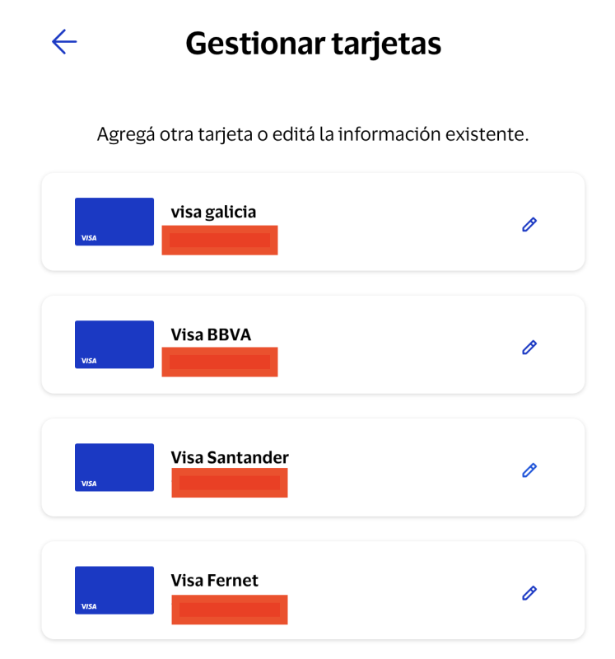This screenshot has height=659, width=615.
Task: Open edit for the Visa Santander card
Action: click(x=529, y=470)
